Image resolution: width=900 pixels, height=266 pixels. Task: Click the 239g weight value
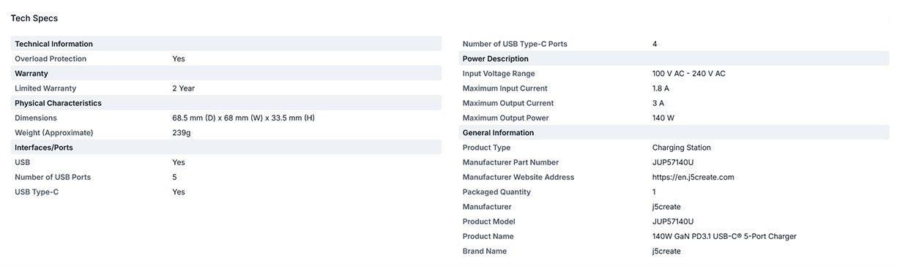(x=182, y=133)
